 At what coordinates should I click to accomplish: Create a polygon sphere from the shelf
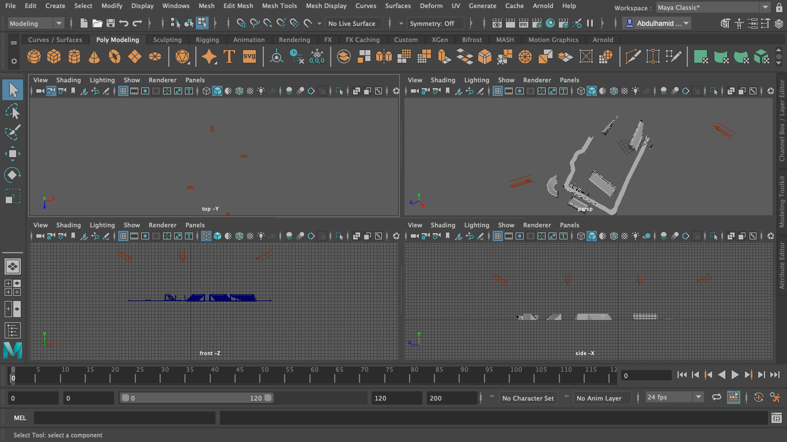tap(33, 56)
